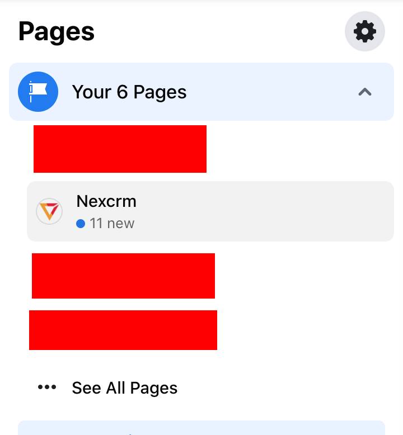The height and width of the screenshot is (435, 403).
Task: Select the redacted page directly below Nexcrm
Action: (123, 276)
